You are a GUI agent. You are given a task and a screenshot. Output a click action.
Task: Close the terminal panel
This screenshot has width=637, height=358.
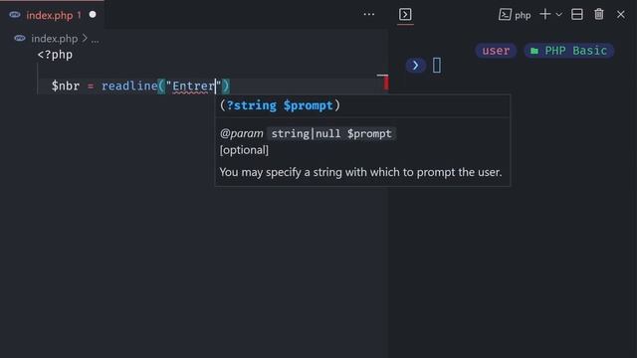coord(621,15)
